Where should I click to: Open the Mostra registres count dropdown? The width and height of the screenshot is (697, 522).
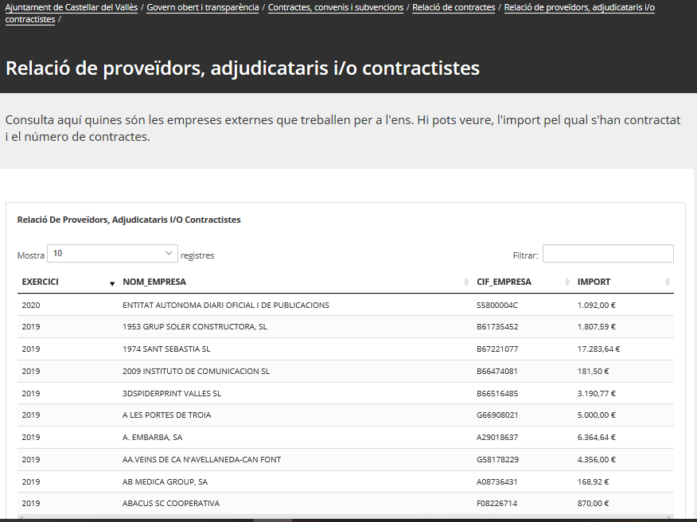112,254
